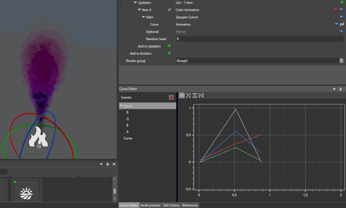This screenshot has width=346, height=208.
Task: Pin the lower-left panel
Action: 107,164
